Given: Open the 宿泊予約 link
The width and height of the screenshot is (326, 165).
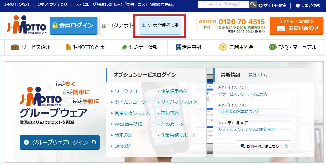Looking at the screenshot, I should click(x=170, y=113).
